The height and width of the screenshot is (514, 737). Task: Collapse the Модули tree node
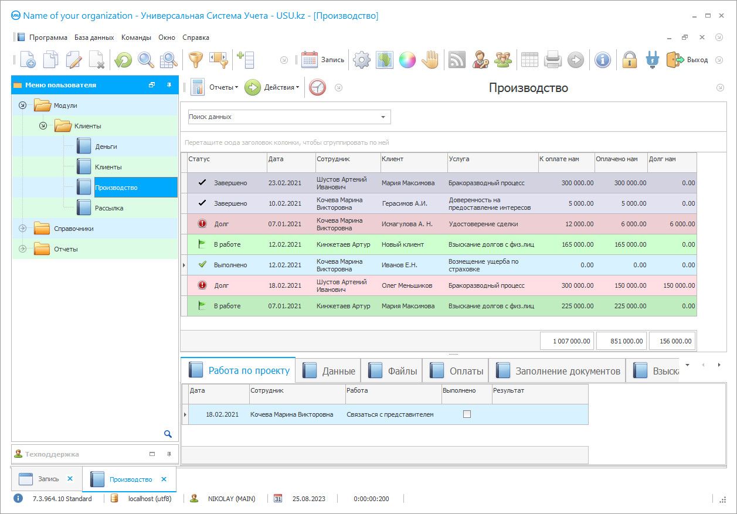22,105
